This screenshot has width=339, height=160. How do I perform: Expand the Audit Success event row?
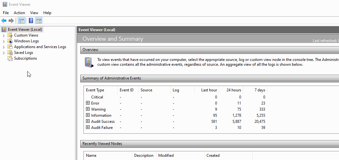tap(88, 121)
